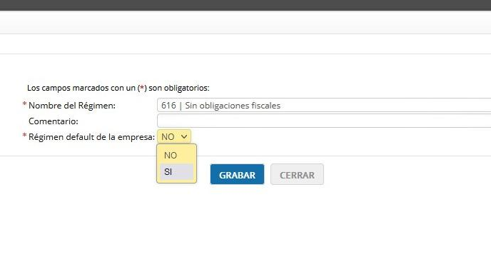The image size is (491, 262).
Task: Save the form with GRABAR button
Action: 237,174
